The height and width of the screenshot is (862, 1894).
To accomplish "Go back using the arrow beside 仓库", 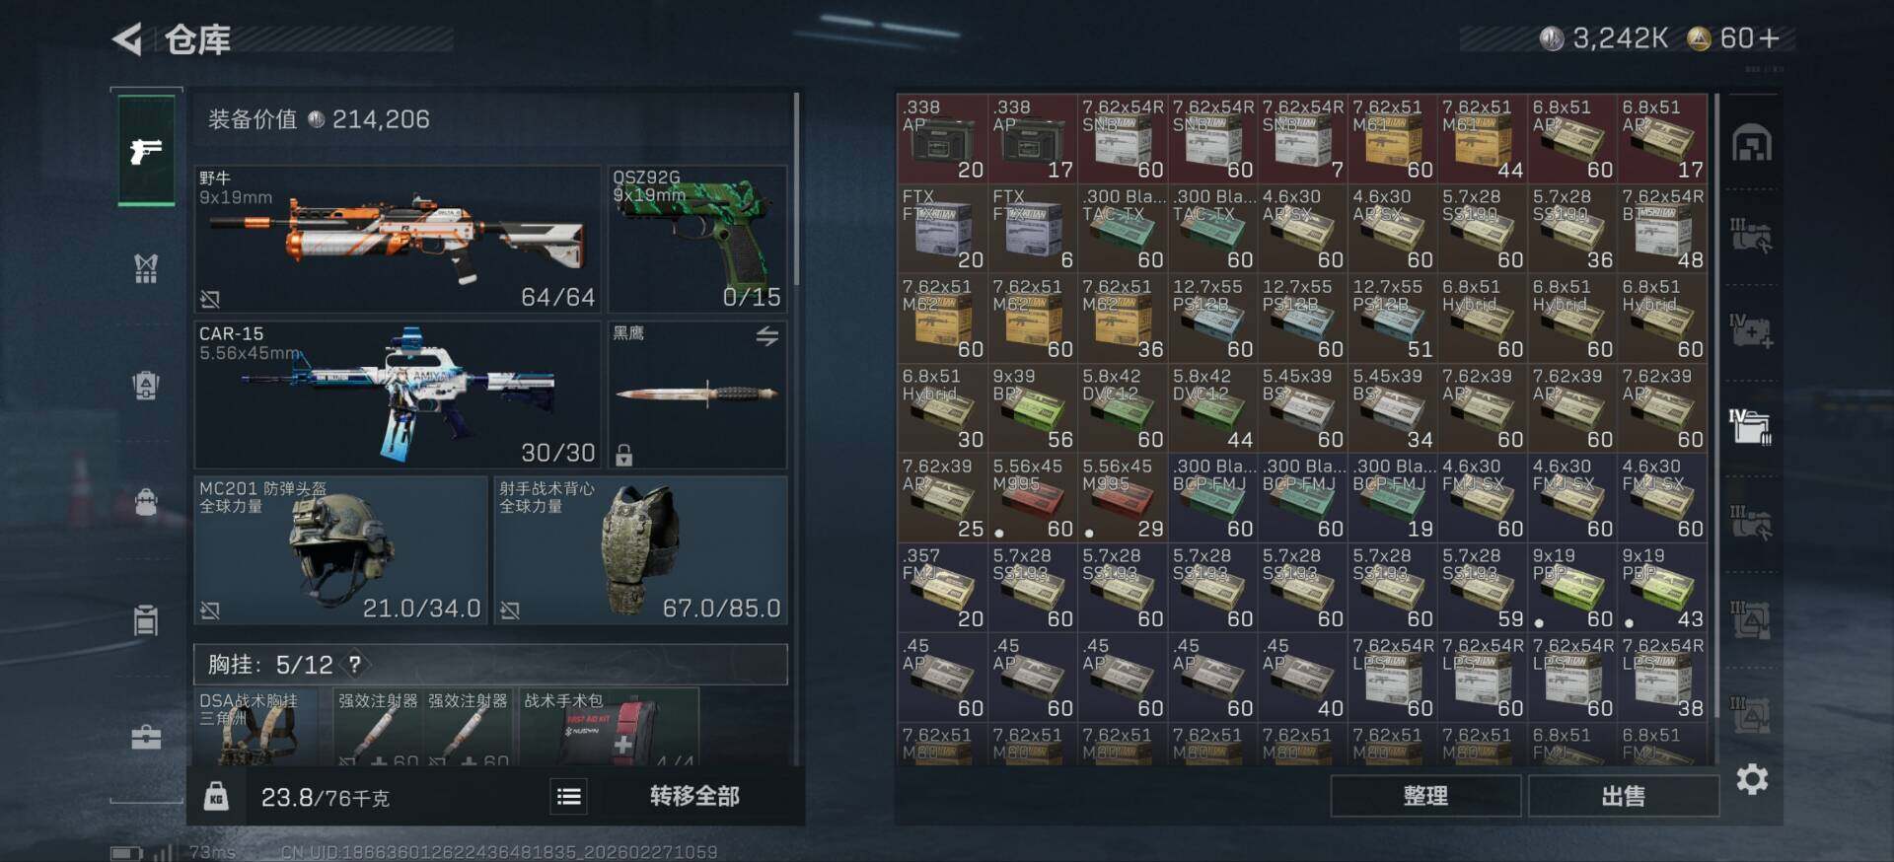I will tap(127, 39).
